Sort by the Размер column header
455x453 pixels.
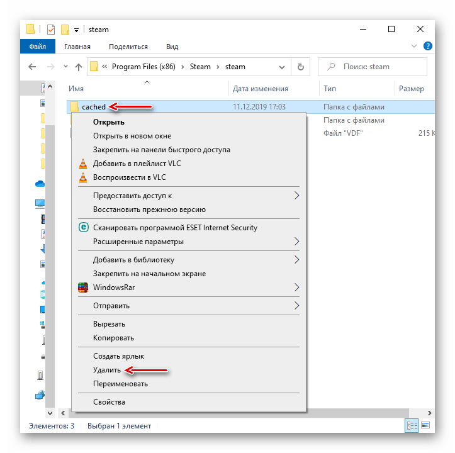point(411,89)
